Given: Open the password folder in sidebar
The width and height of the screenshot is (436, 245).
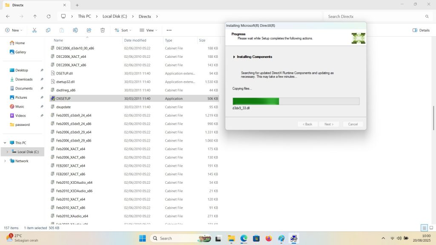Looking at the screenshot, I should (x=20, y=125).
